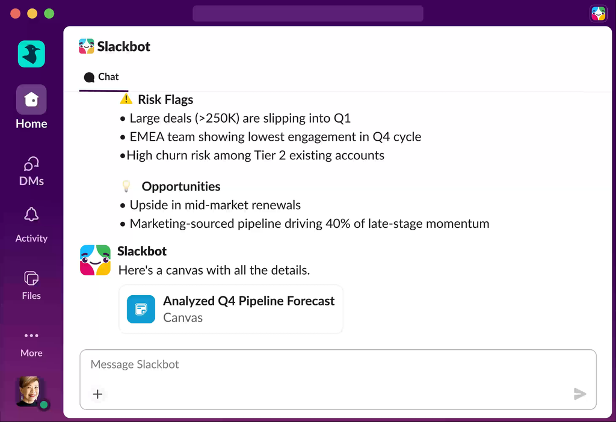Click the Slackbot icon in top-right corner
Viewport: 616px width, 422px height.
tap(598, 13)
